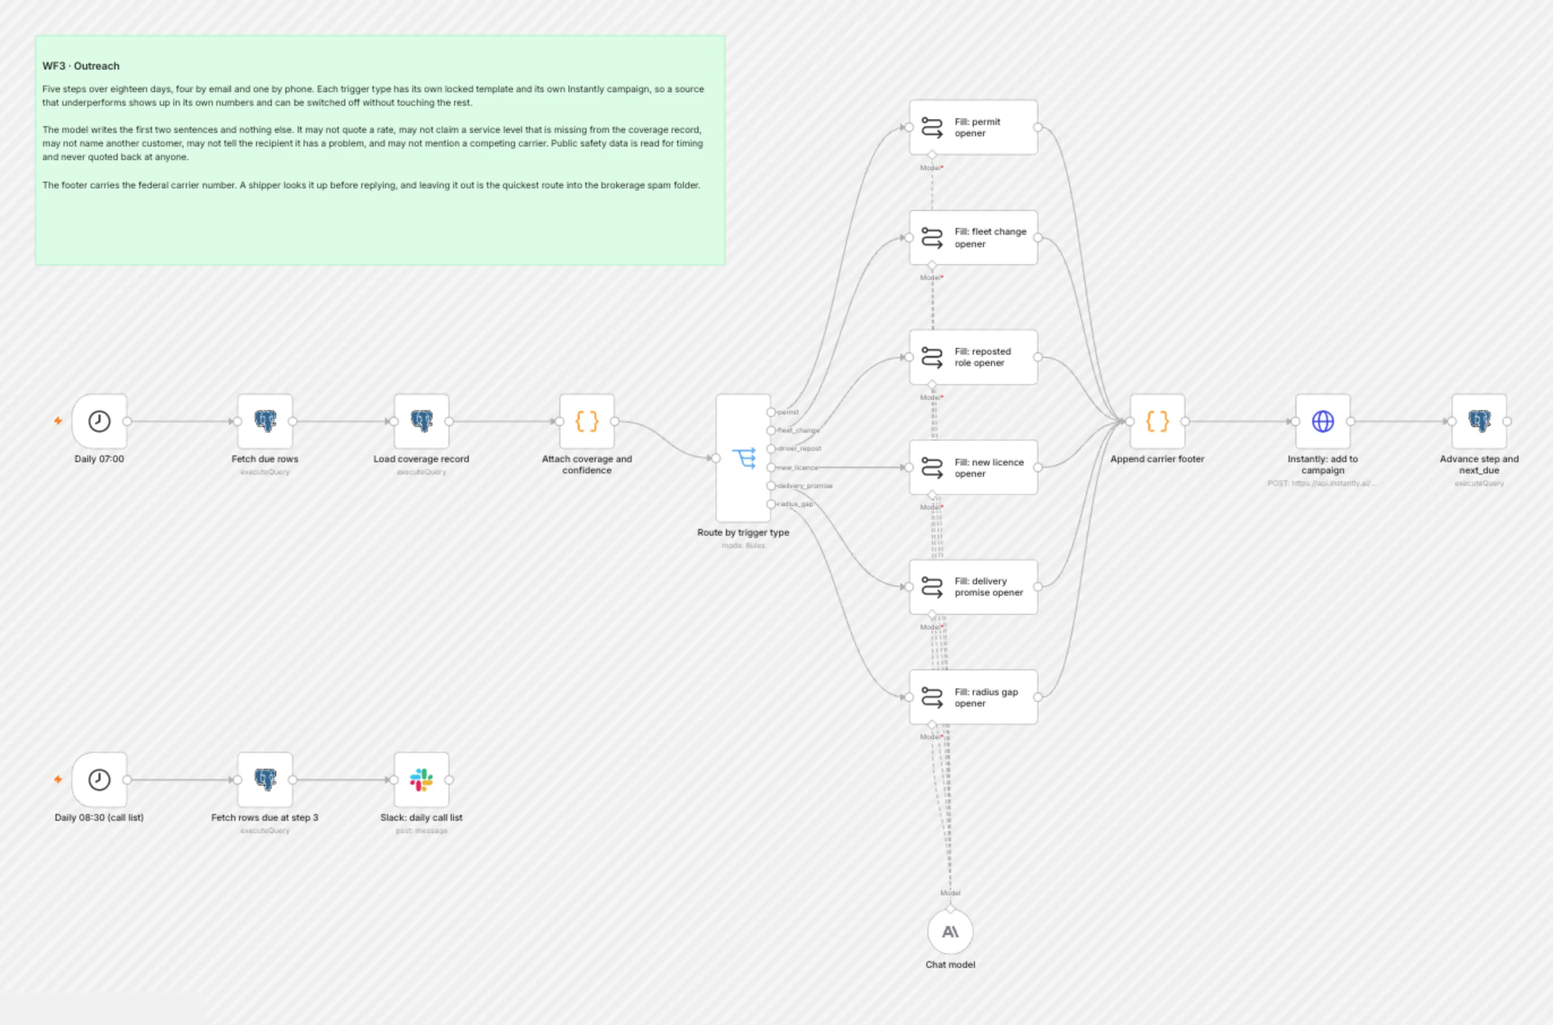Select Attach coverage and confidence code node
This screenshot has width=1553, height=1025.
point(587,421)
